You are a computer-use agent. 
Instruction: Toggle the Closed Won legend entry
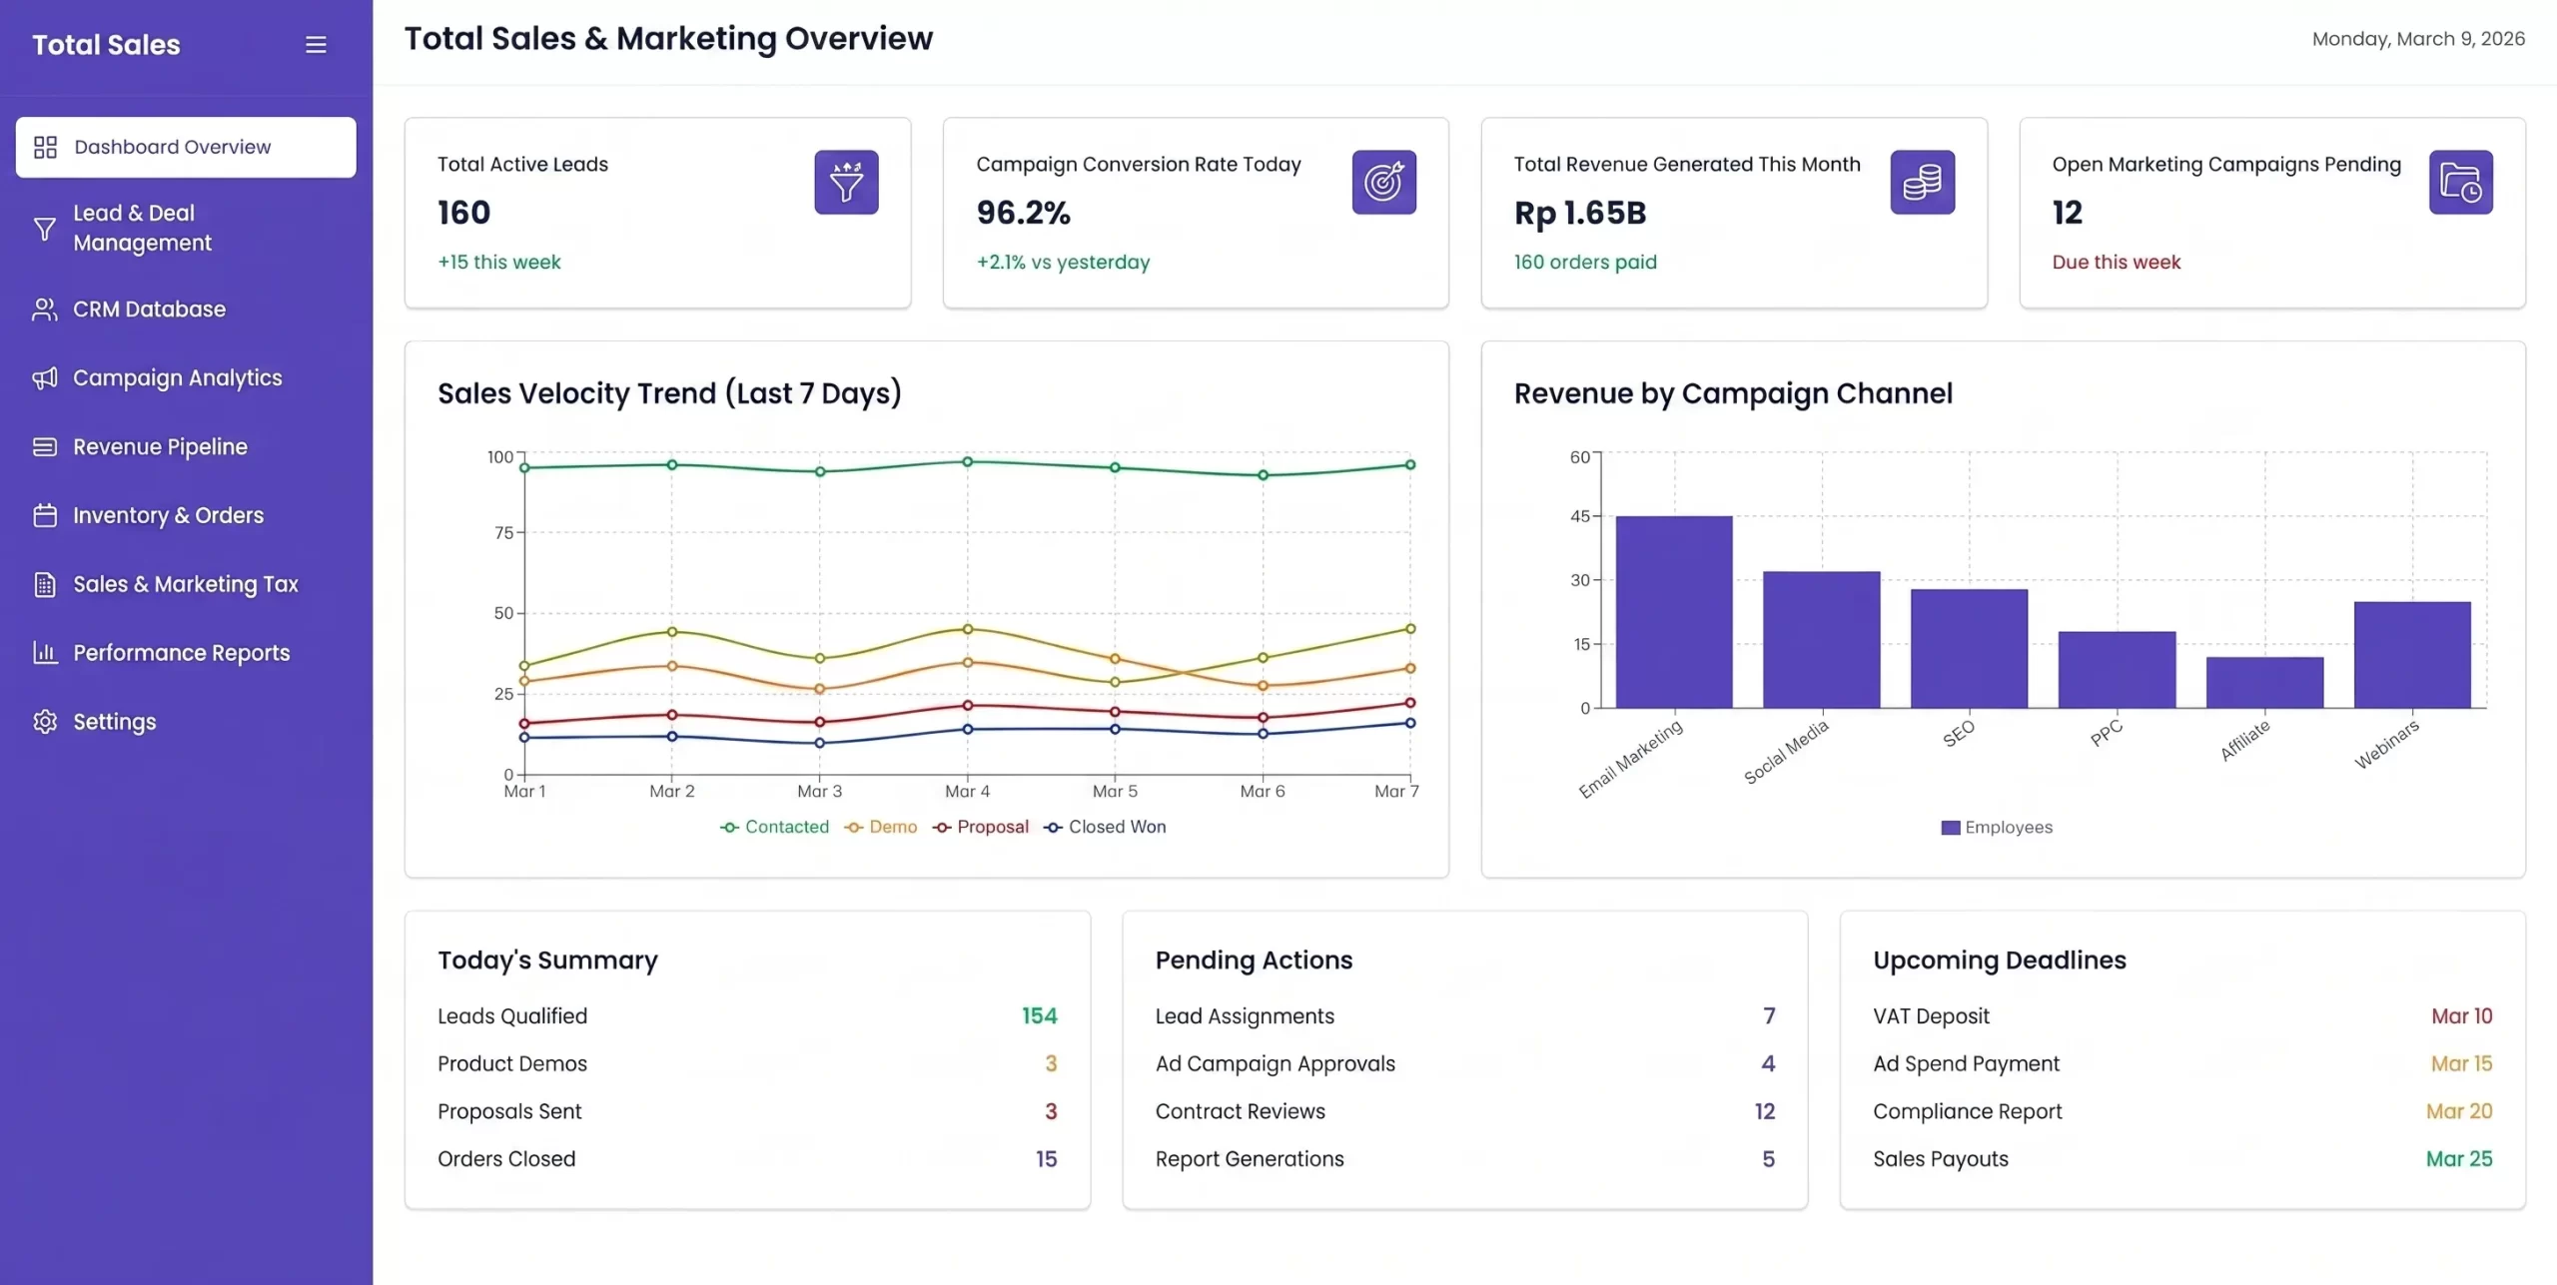[1105, 827]
